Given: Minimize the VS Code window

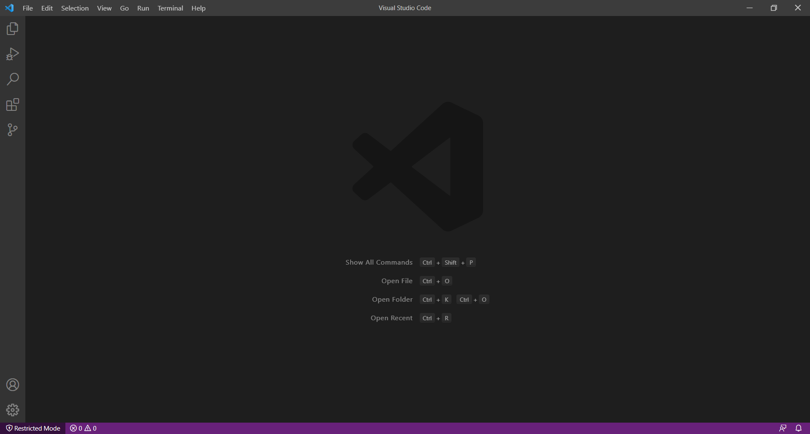Looking at the screenshot, I should 750,8.
